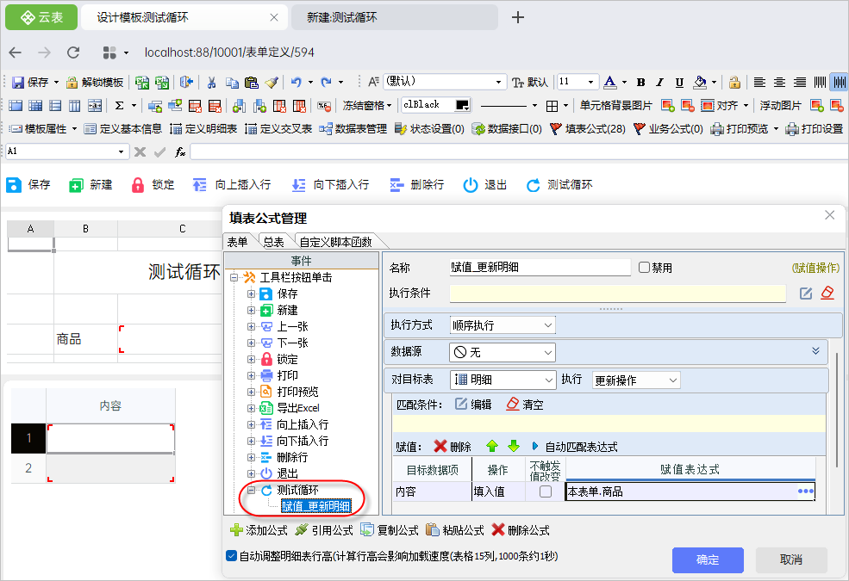Image resolution: width=849 pixels, height=581 pixels.
Task: Switch to the 自定义脚本函数 tab
Action: click(x=335, y=242)
